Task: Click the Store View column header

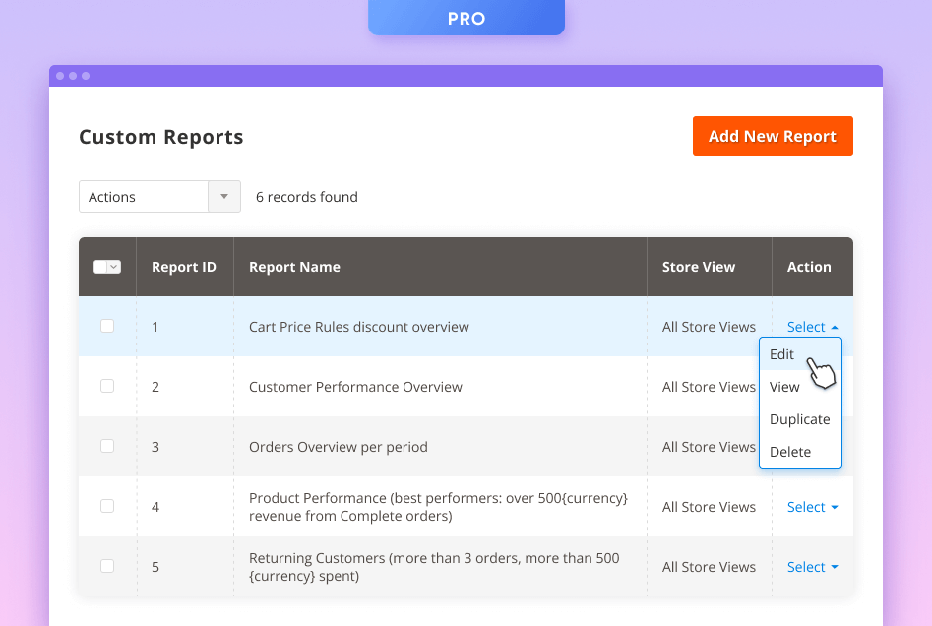Action: click(698, 267)
